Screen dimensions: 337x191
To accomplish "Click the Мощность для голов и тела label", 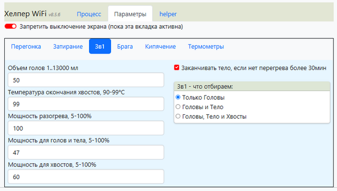I will pos(58,141).
